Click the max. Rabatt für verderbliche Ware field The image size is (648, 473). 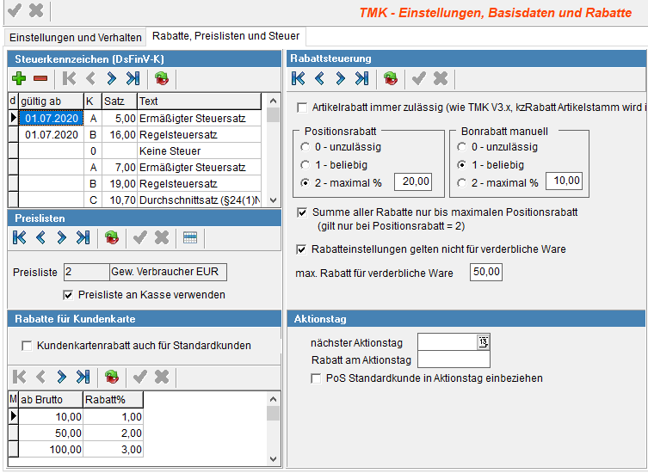[x=485, y=273]
